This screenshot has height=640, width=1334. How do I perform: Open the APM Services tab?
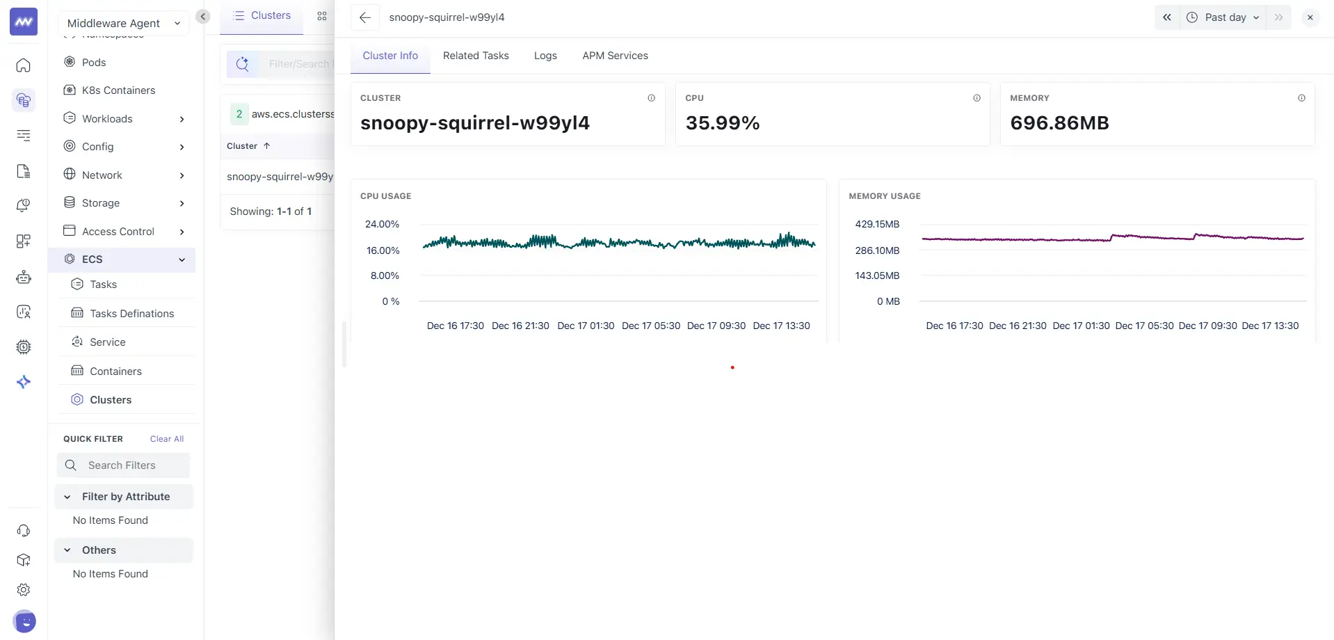(x=615, y=56)
